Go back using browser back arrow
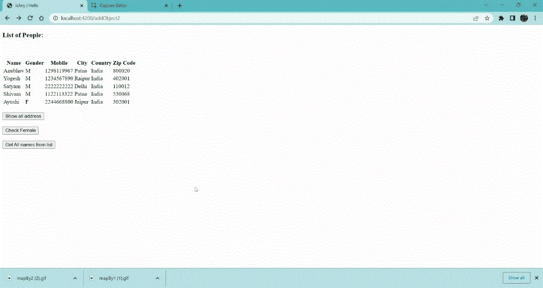This screenshot has width=543, height=288. tap(7, 18)
